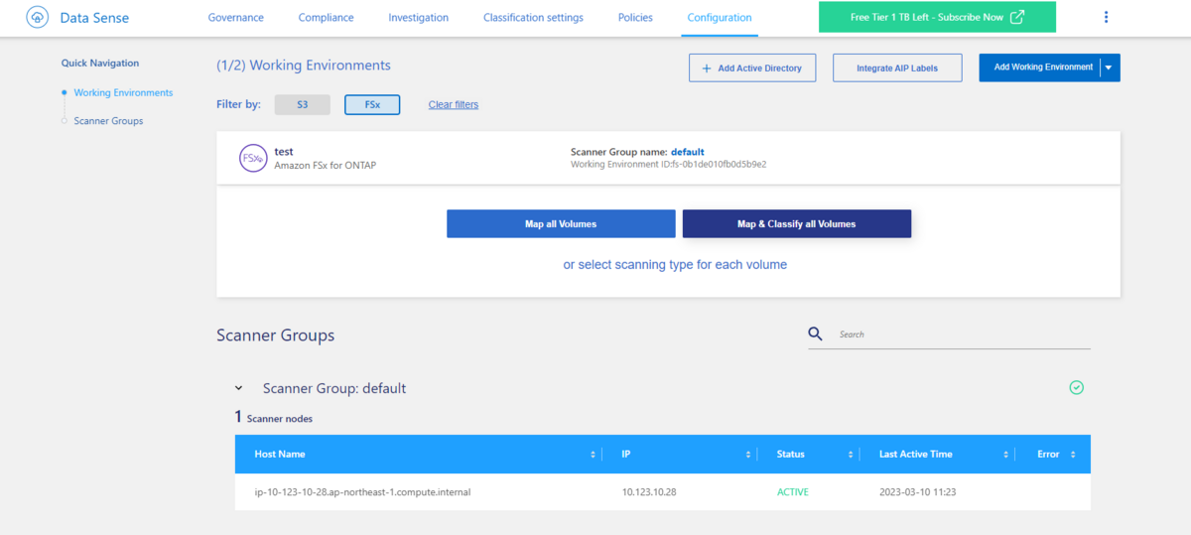The image size is (1191, 535).
Task: Click the '1 Scanner nodes' label
Action: pos(274,418)
